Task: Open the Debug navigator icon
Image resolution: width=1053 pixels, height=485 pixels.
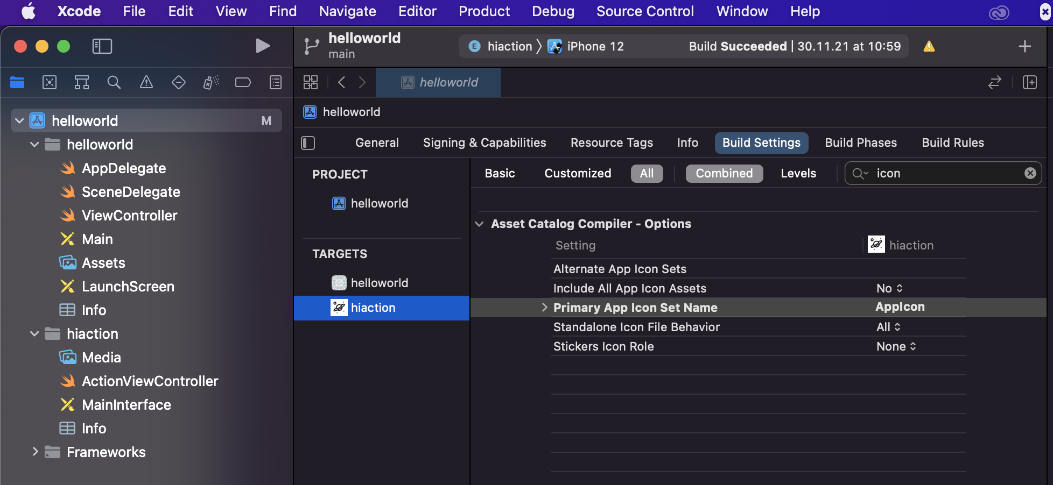Action: pyautogui.click(x=211, y=82)
